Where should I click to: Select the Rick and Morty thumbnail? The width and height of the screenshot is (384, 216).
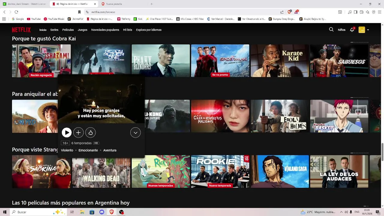tap(161, 172)
